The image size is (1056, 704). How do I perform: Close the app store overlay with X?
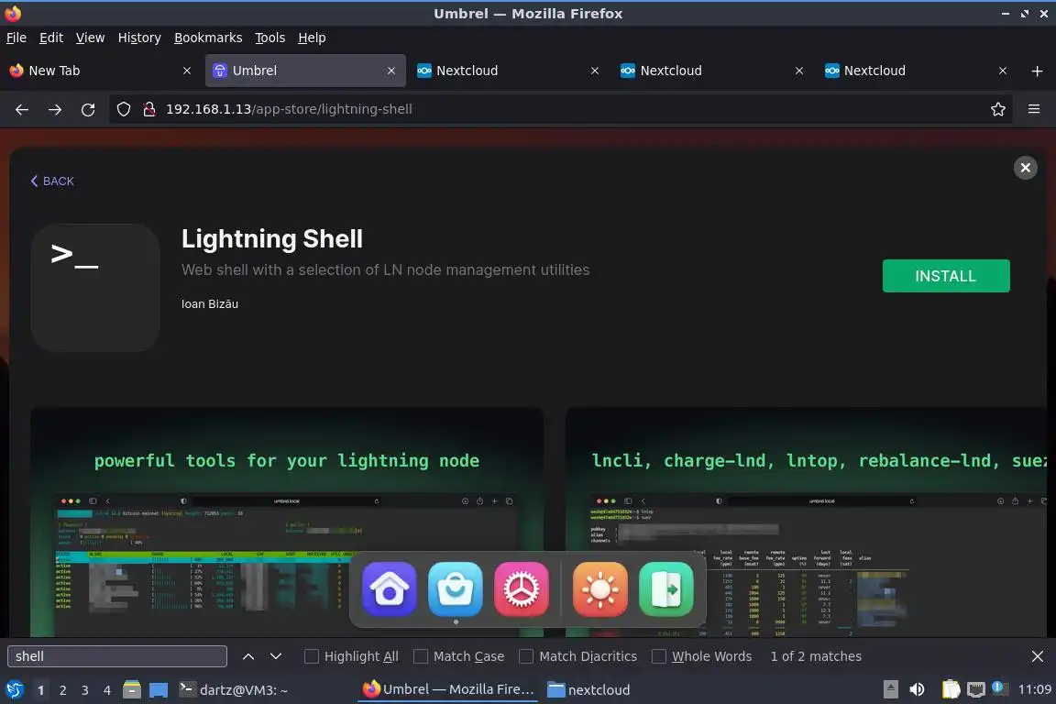pyautogui.click(x=1025, y=168)
